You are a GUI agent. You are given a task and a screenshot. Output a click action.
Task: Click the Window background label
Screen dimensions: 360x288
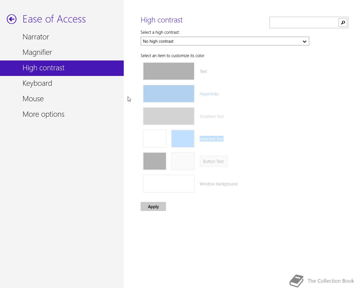tap(219, 184)
